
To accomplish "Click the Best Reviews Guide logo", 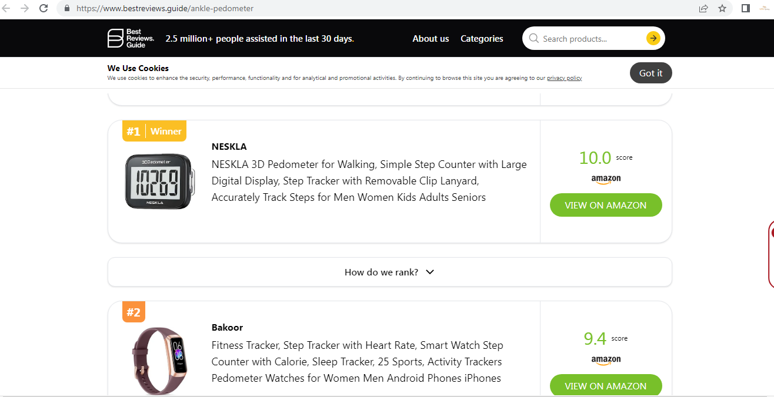I will [131, 38].
